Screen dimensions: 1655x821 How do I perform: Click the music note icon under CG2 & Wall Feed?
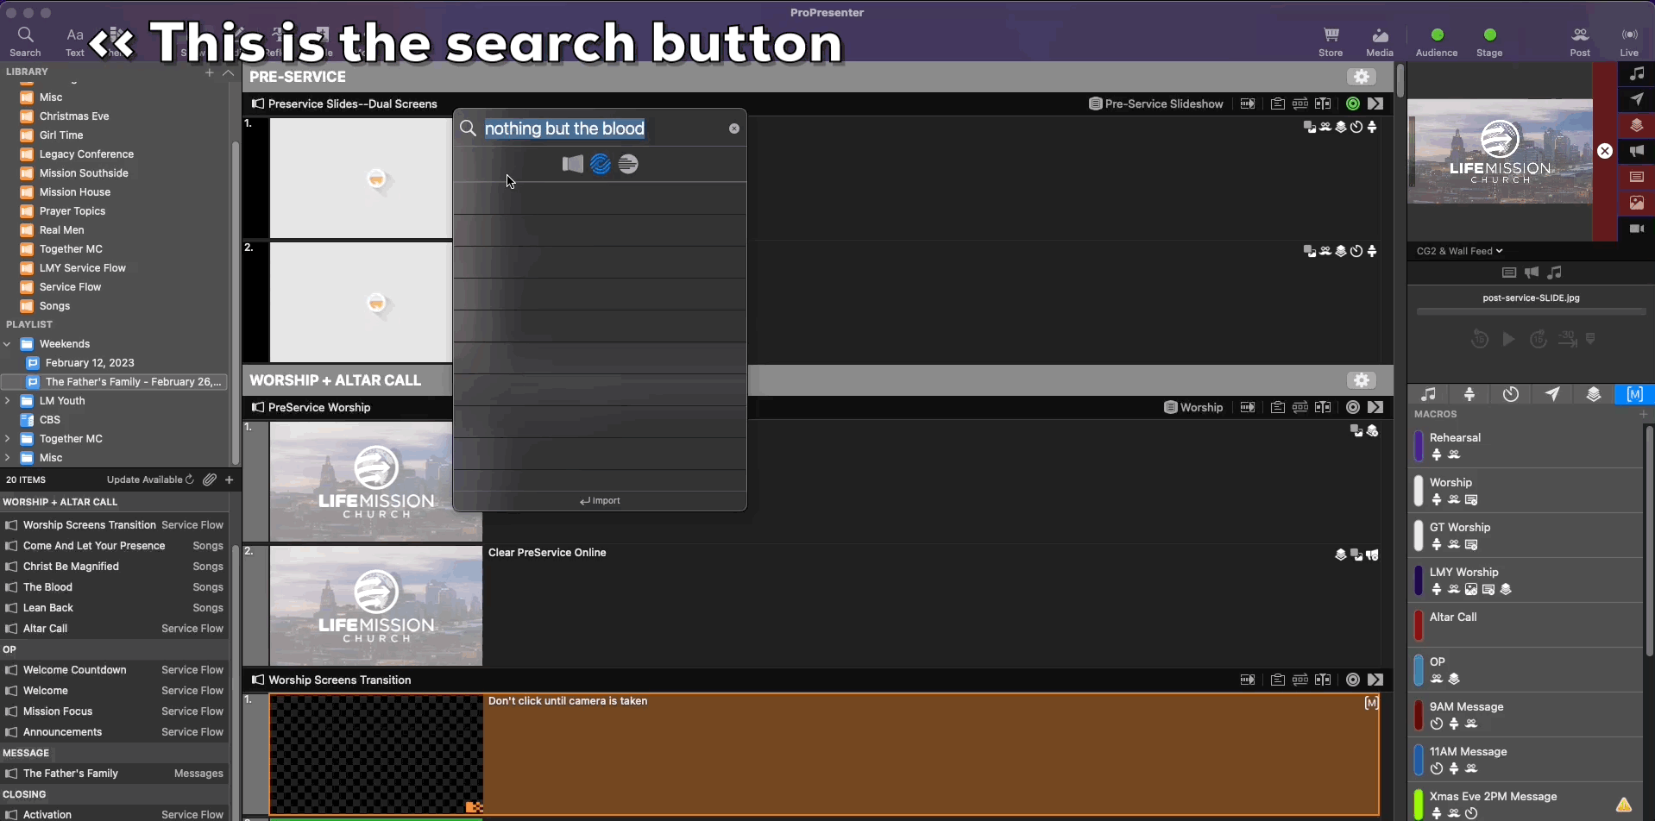point(1554,273)
